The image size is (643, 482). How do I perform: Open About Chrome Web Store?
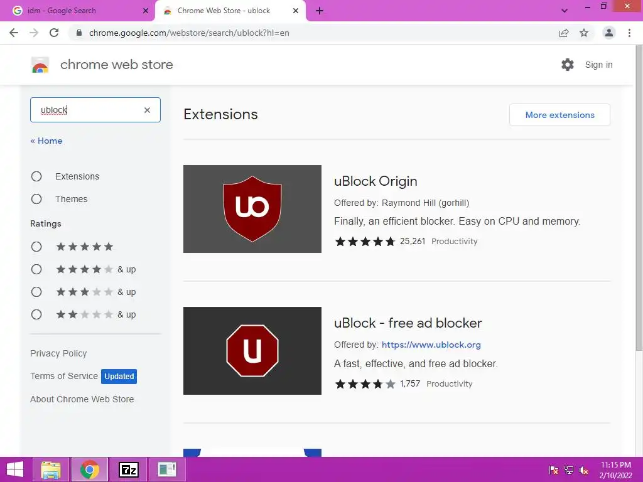[x=82, y=399]
